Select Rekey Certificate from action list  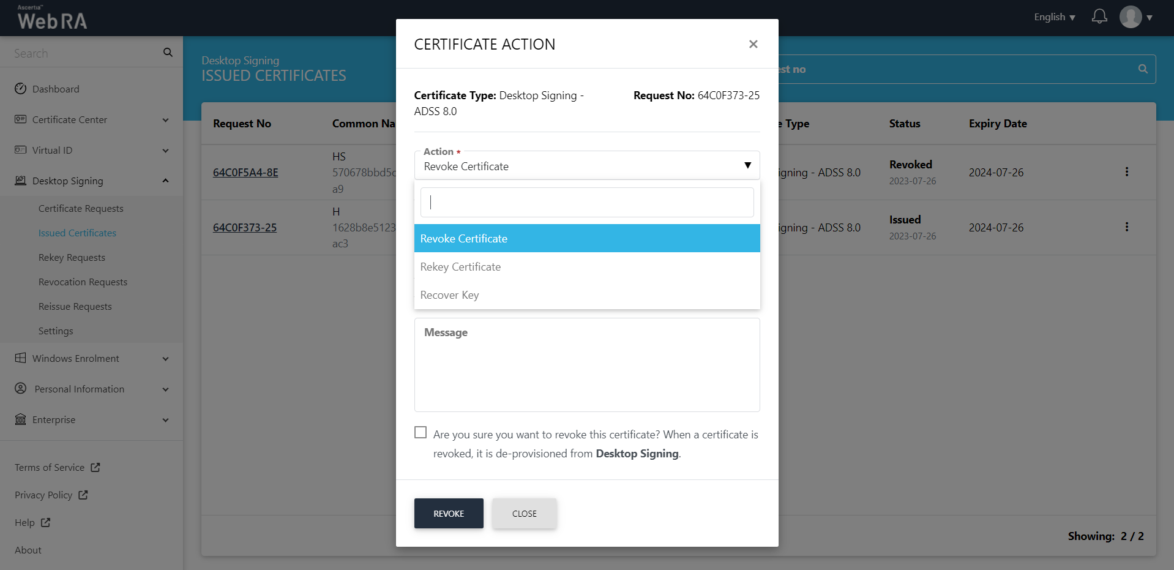click(460, 267)
